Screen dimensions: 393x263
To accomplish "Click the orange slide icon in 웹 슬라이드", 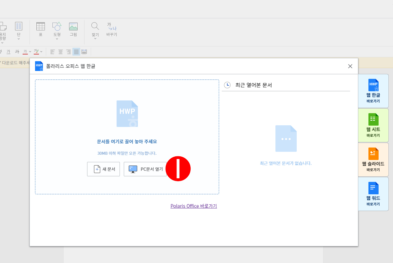I will (x=373, y=154).
